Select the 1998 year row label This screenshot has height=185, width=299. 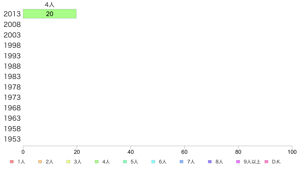12,45
